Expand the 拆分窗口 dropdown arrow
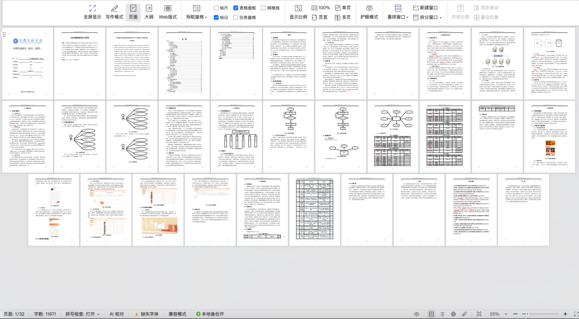Viewport: 579px width, 319px height. pos(440,18)
